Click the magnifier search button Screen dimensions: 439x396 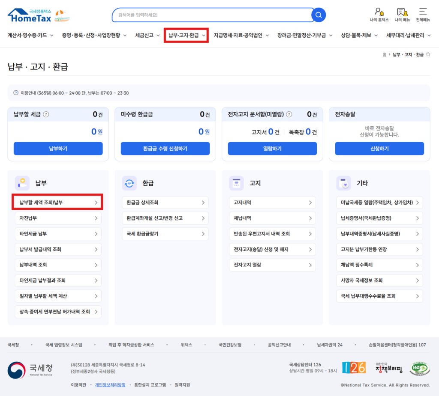tap(319, 15)
